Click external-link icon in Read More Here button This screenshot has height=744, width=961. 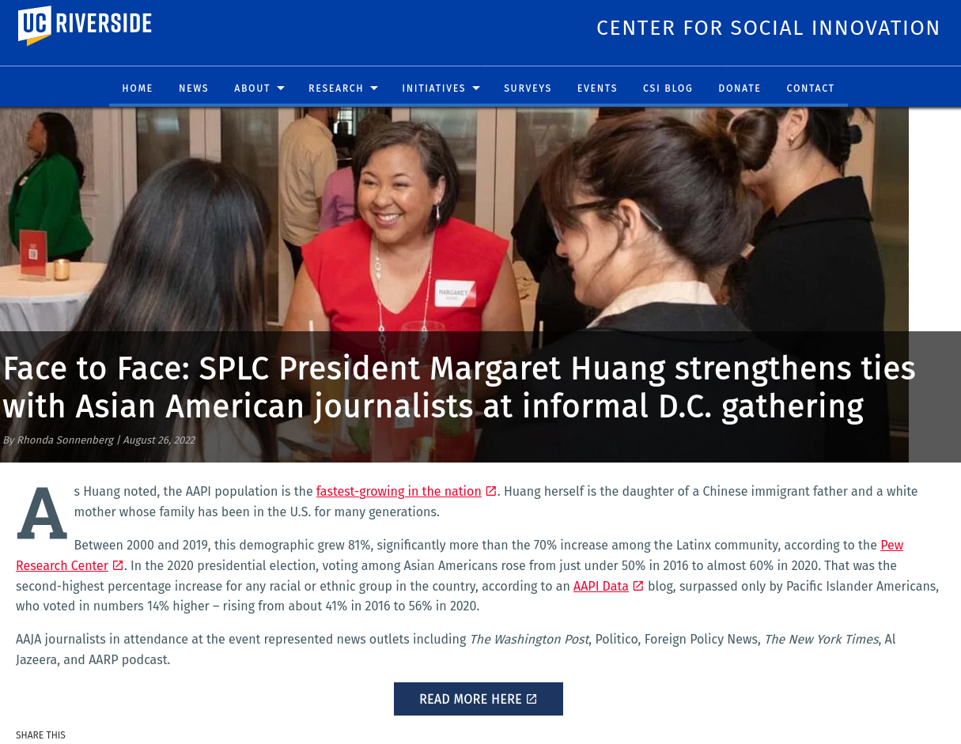pyautogui.click(x=532, y=699)
